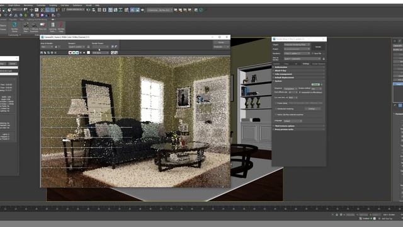Open 3ds Max Help ribbon icon
The image size is (403, 227).
click(x=61, y=27)
